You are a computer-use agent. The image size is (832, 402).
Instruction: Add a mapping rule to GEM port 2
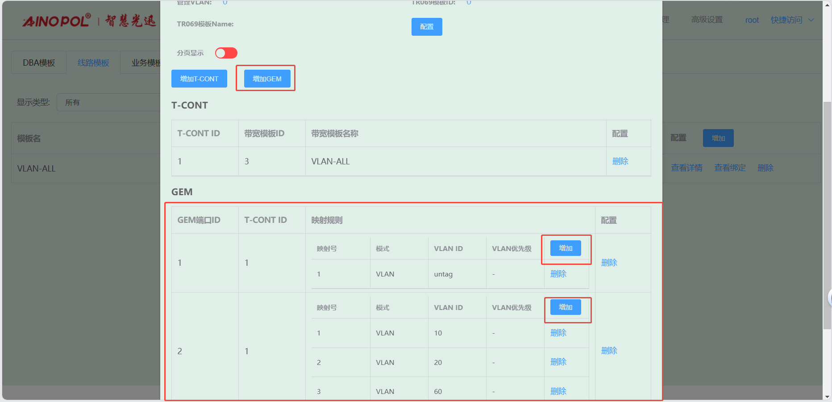click(x=565, y=307)
